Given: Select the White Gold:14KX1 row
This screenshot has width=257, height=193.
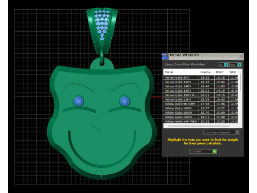Looking at the screenshot, I should (x=201, y=117).
